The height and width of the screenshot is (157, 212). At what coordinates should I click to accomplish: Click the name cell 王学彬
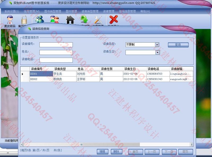88,79
